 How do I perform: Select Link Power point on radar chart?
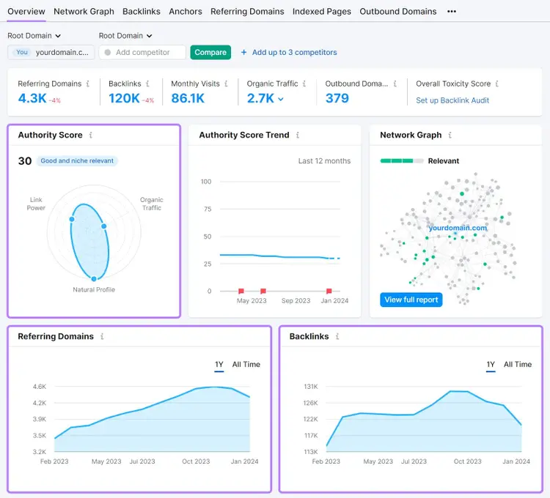click(x=72, y=219)
